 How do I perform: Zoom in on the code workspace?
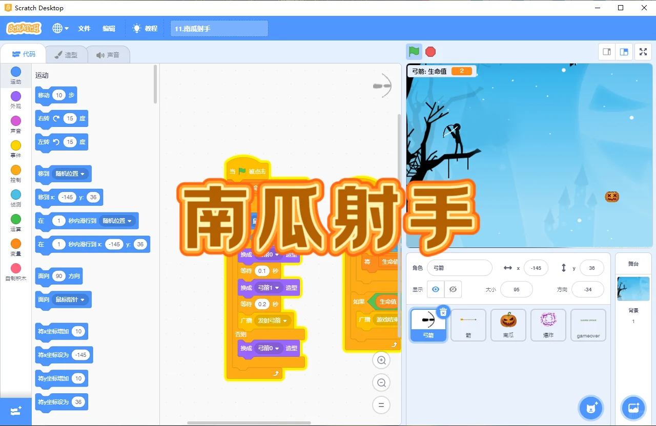click(381, 360)
